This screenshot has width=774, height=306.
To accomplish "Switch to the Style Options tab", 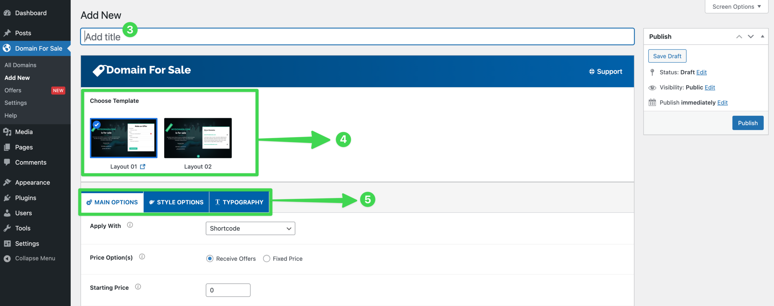I will point(176,202).
